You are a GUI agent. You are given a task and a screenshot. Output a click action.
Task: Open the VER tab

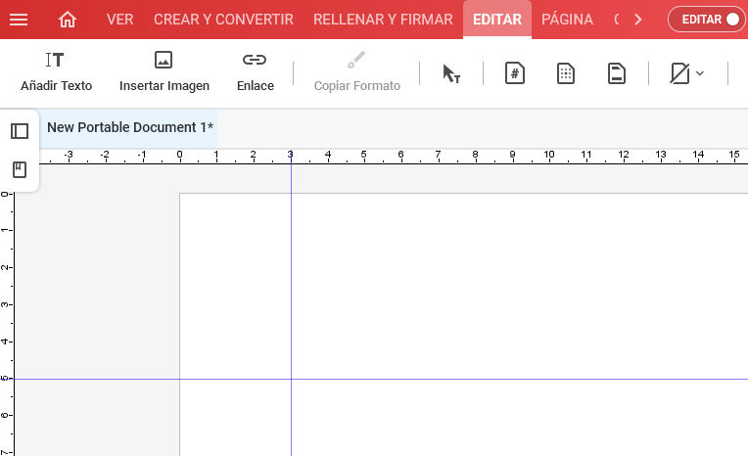coord(119,20)
